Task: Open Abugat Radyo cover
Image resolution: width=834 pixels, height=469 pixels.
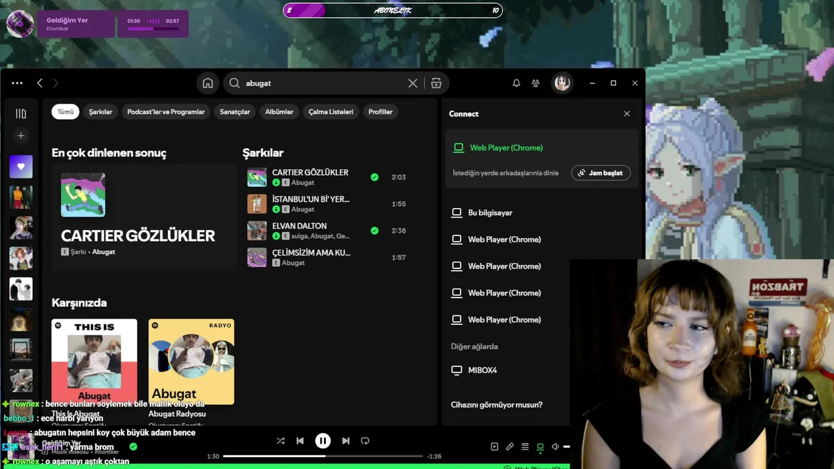Action: click(192, 362)
